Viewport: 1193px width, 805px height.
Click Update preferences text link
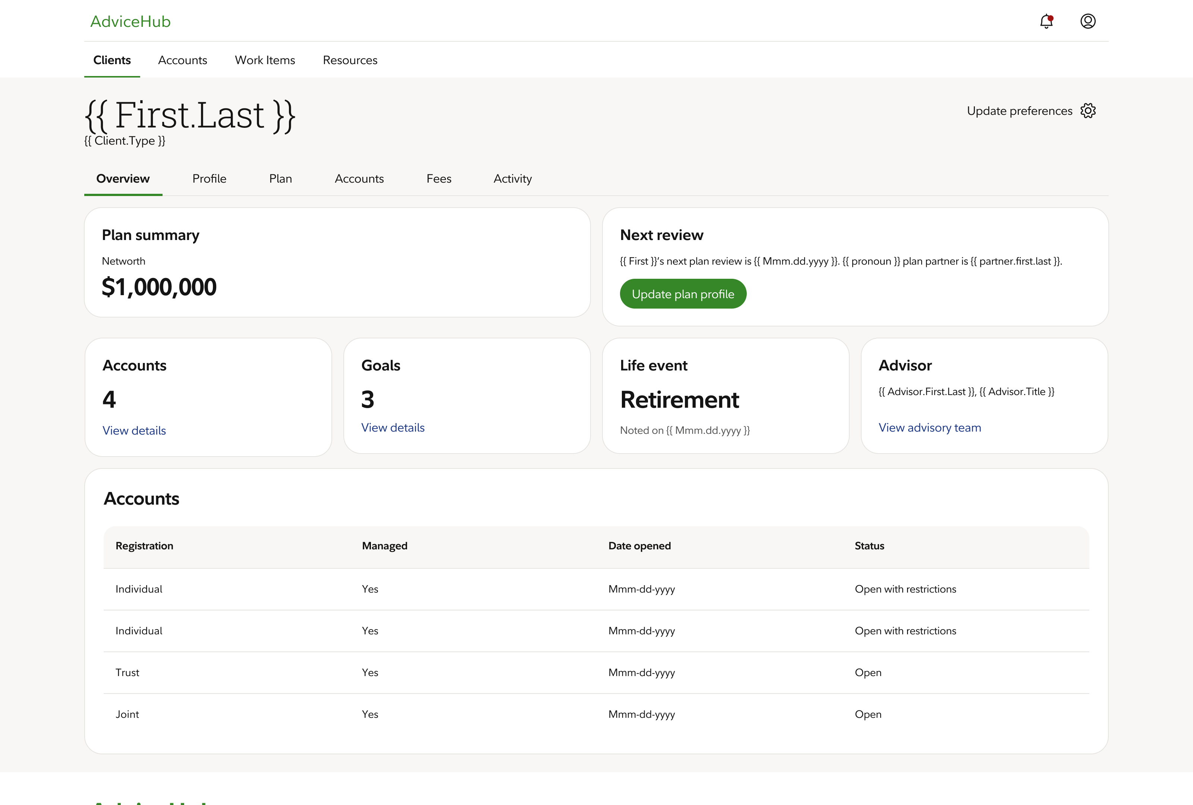[1019, 111]
